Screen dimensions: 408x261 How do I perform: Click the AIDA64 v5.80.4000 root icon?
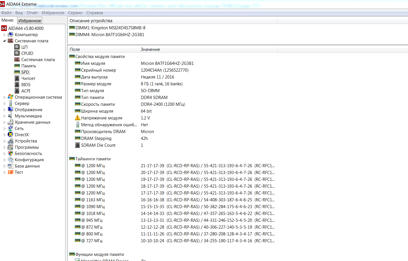pos(4,28)
